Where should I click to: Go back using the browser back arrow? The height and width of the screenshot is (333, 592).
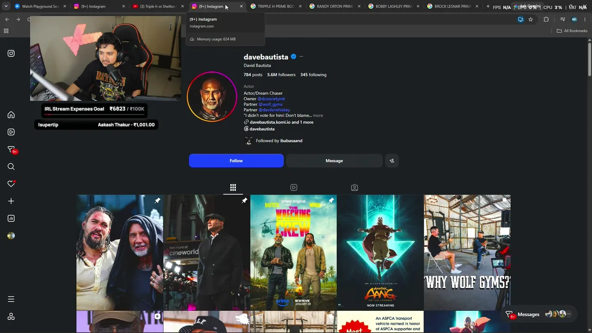7,19
